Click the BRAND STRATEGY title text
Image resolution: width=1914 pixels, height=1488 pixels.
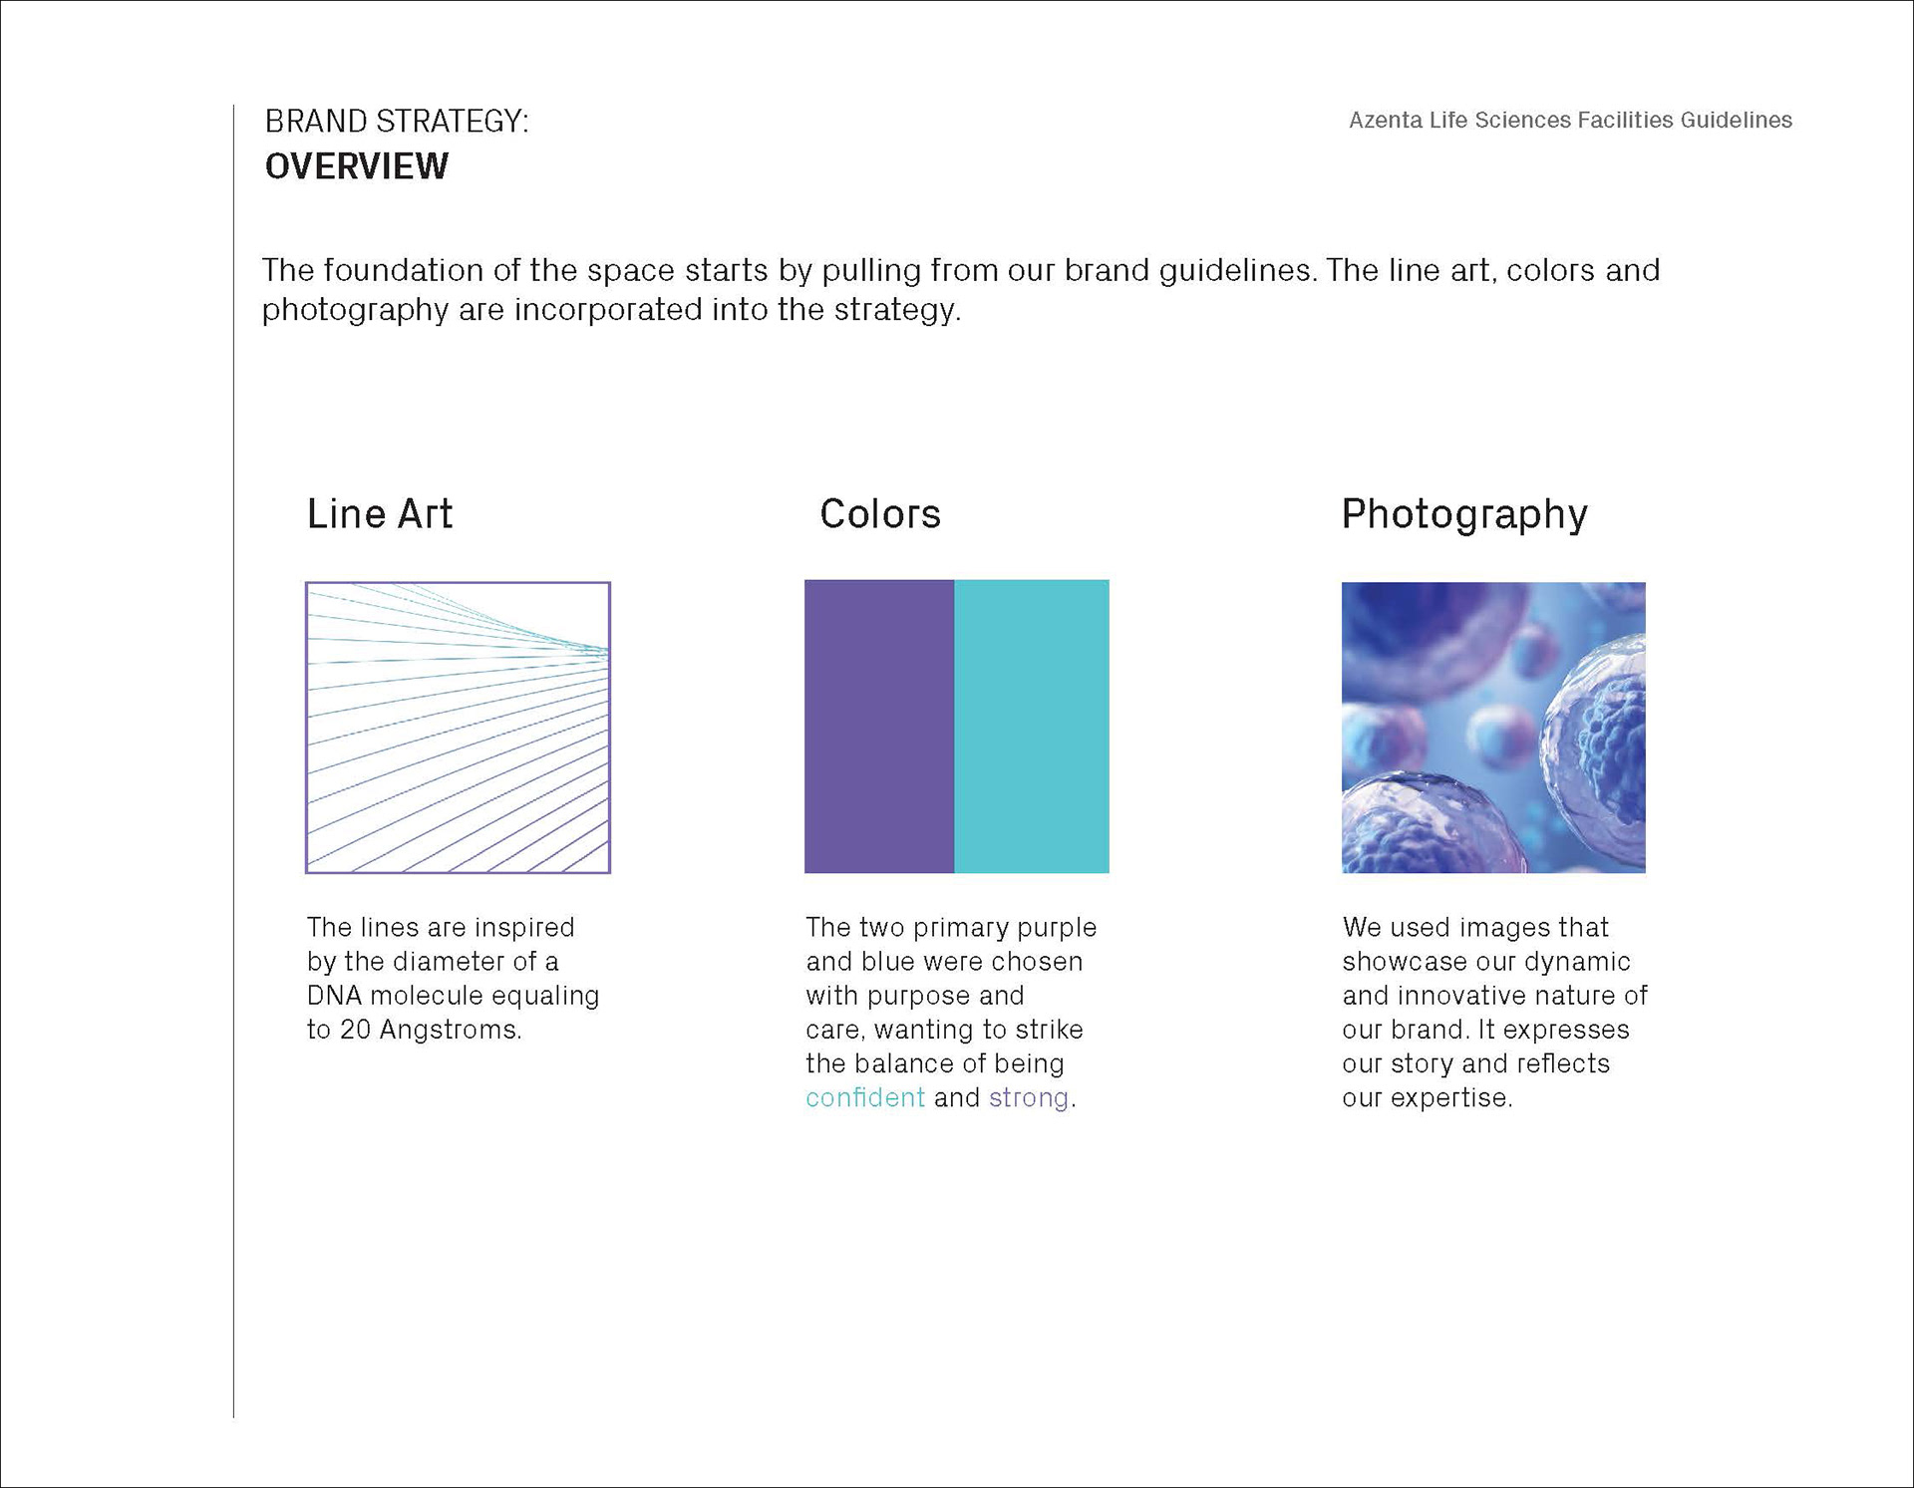coord(397,122)
